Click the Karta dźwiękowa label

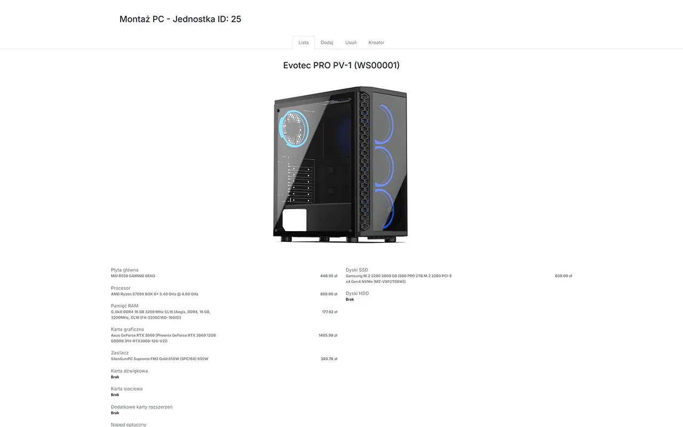tap(130, 371)
